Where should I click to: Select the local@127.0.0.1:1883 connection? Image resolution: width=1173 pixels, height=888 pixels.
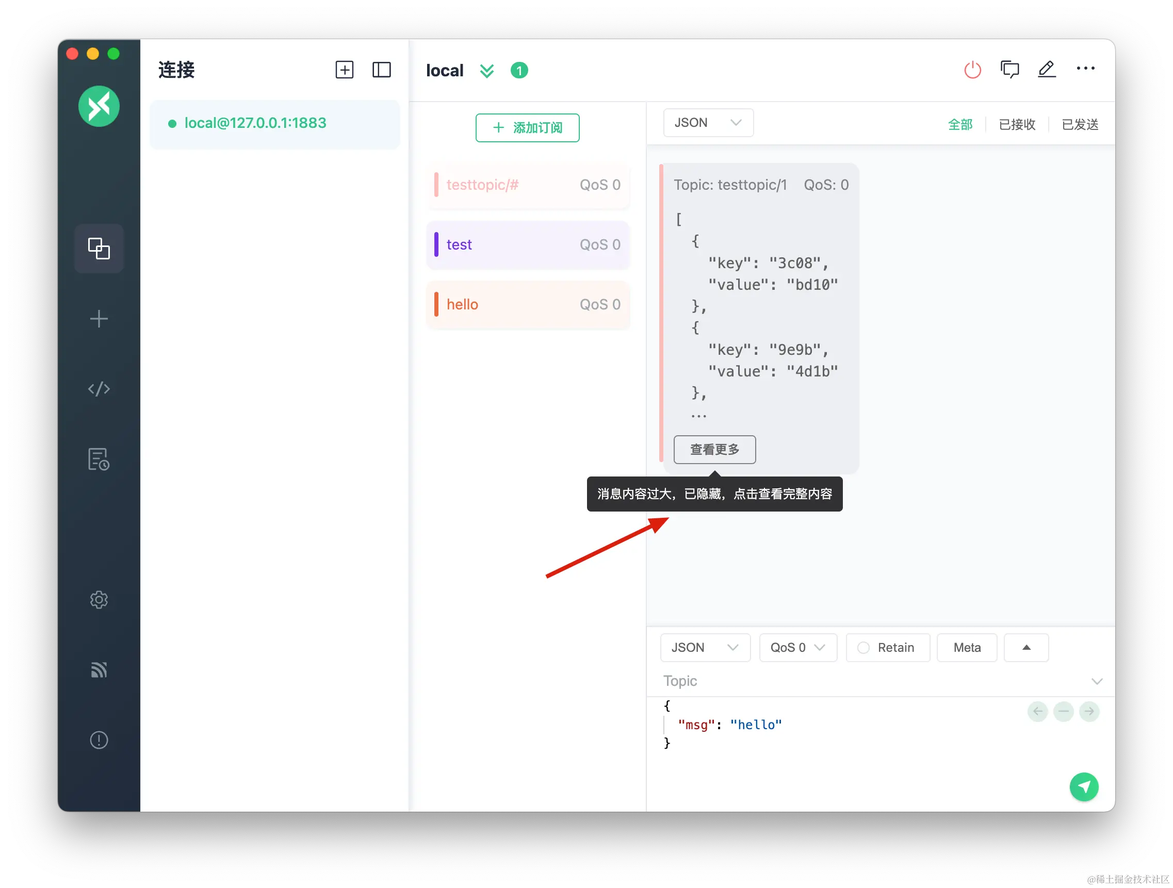(275, 124)
